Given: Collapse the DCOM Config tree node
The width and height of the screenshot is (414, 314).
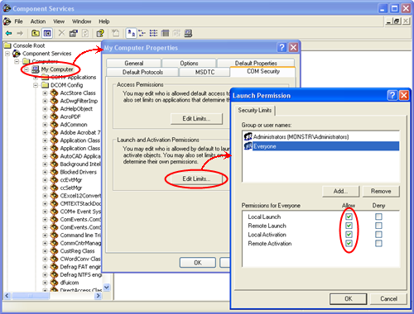Looking at the screenshot, I should tap(36, 85).
